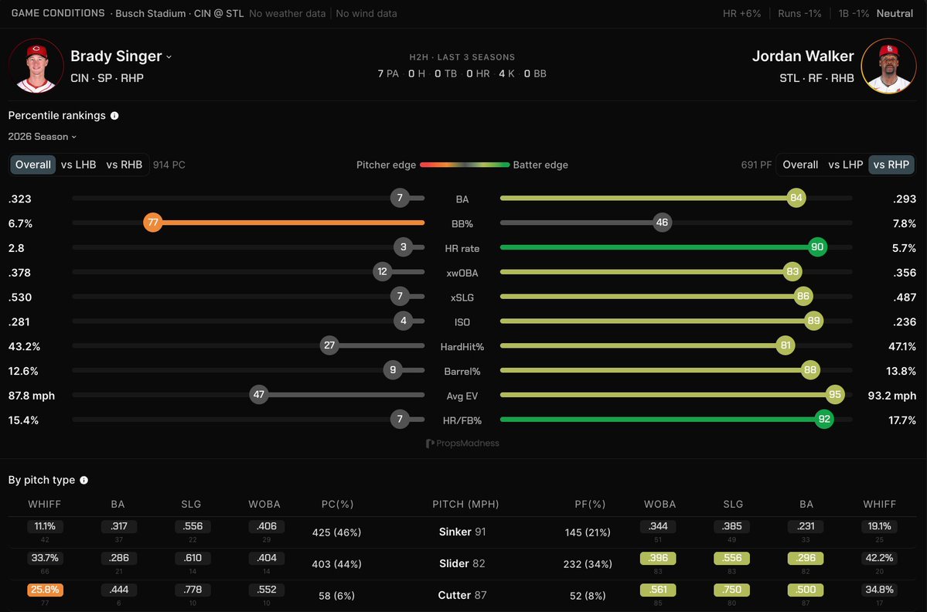Screen dimensions: 927x612
Task: Click the 425 (46%) pitch count value
Action: 336,532
